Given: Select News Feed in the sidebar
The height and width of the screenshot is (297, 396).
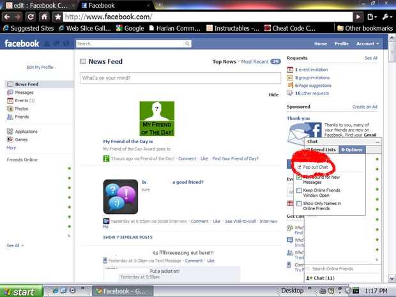Looking at the screenshot, I should tap(39, 84).
